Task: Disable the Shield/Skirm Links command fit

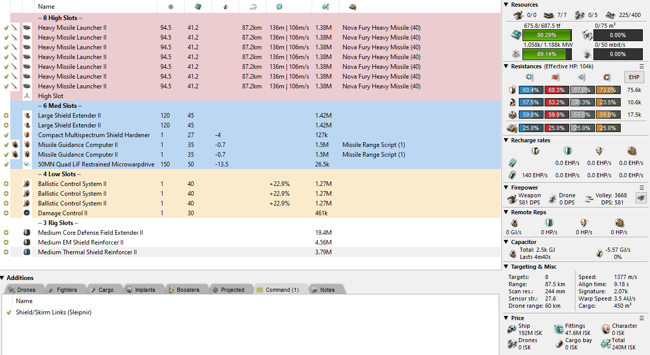Action: (x=9, y=312)
